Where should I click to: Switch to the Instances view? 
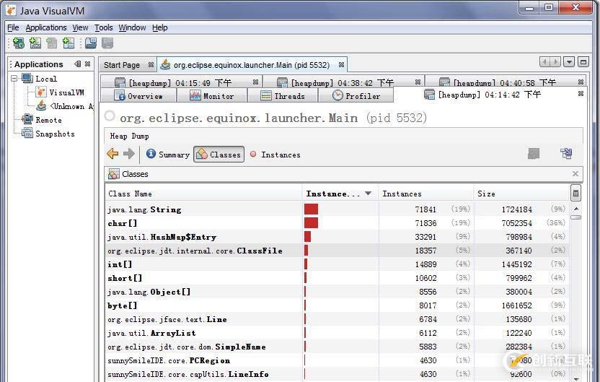[x=275, y=155]
